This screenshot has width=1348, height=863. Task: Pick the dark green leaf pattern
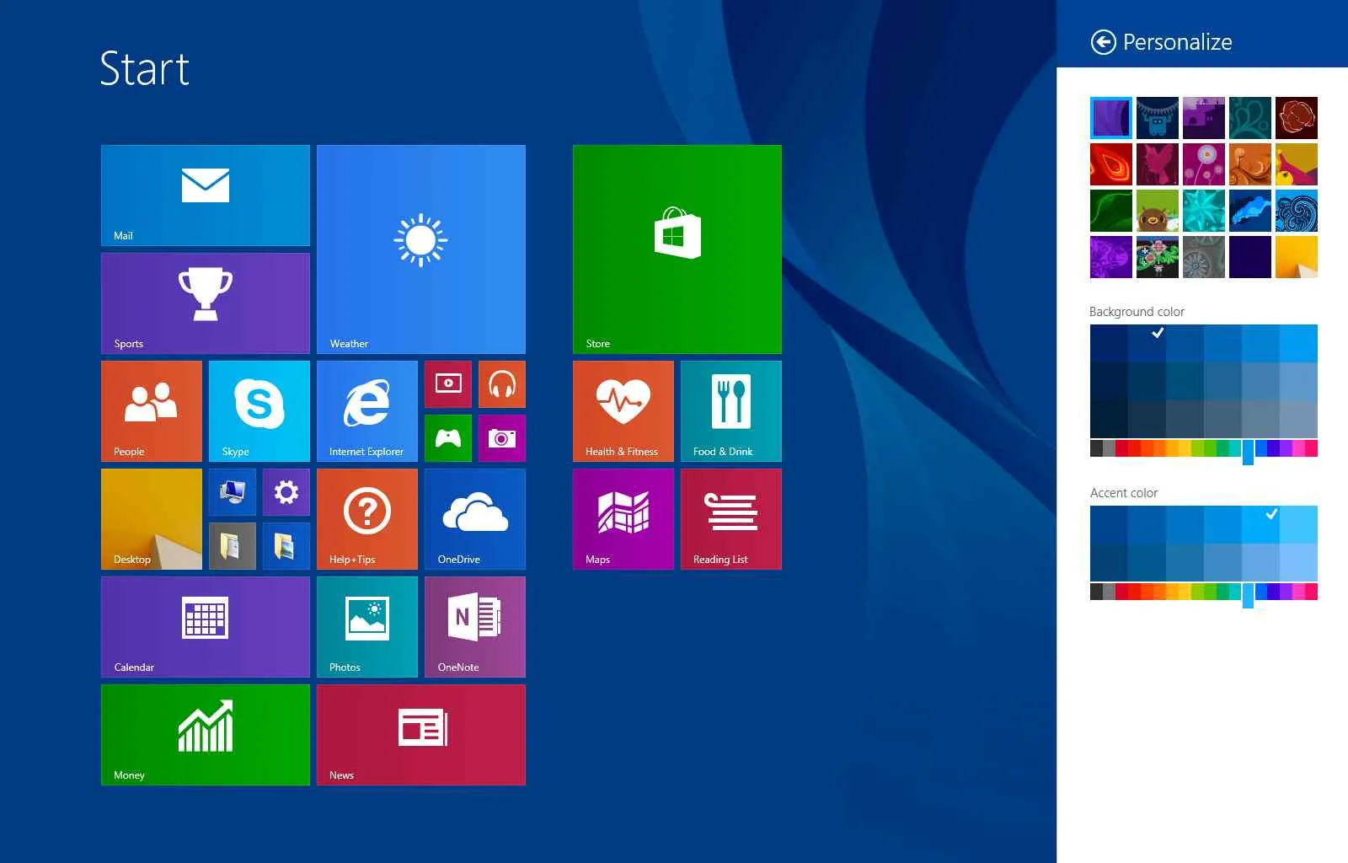[1111, 211]
